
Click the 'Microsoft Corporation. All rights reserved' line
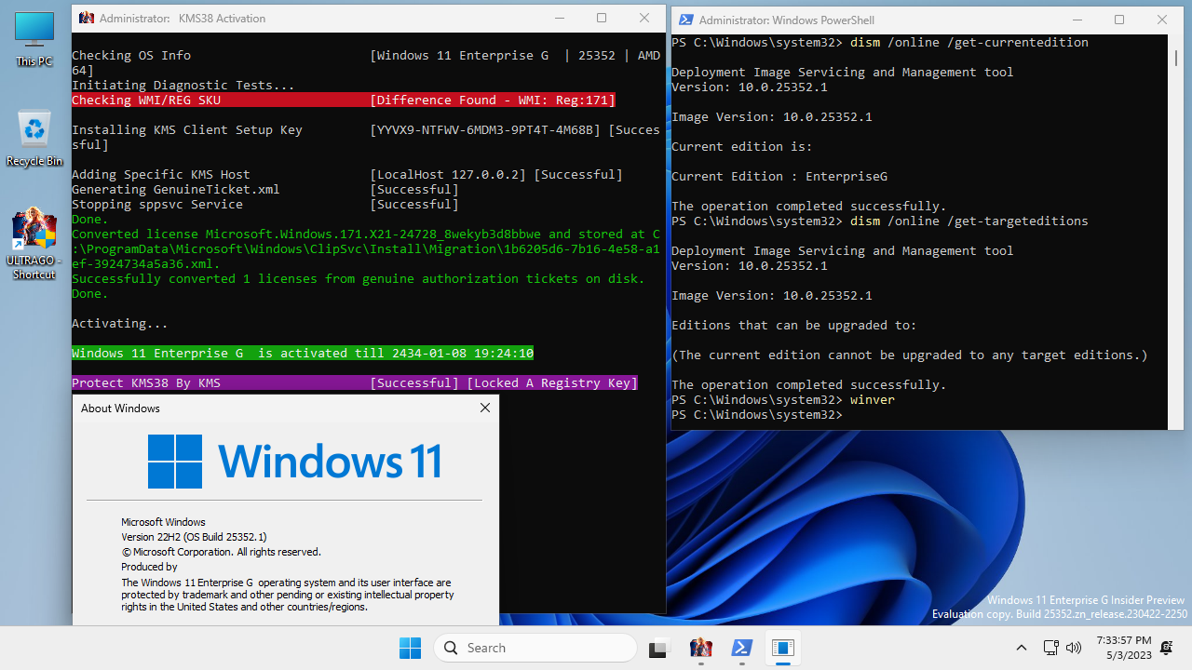pos(221,552)
